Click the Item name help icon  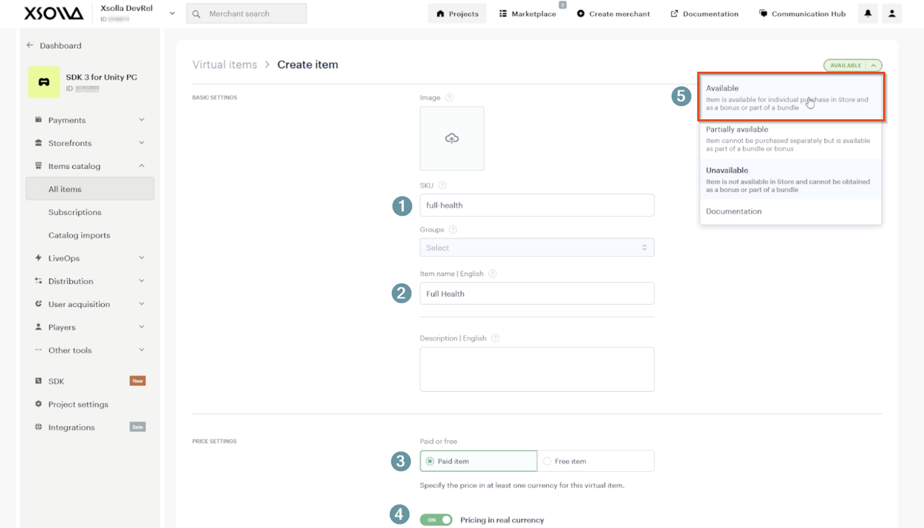(493, 274)
